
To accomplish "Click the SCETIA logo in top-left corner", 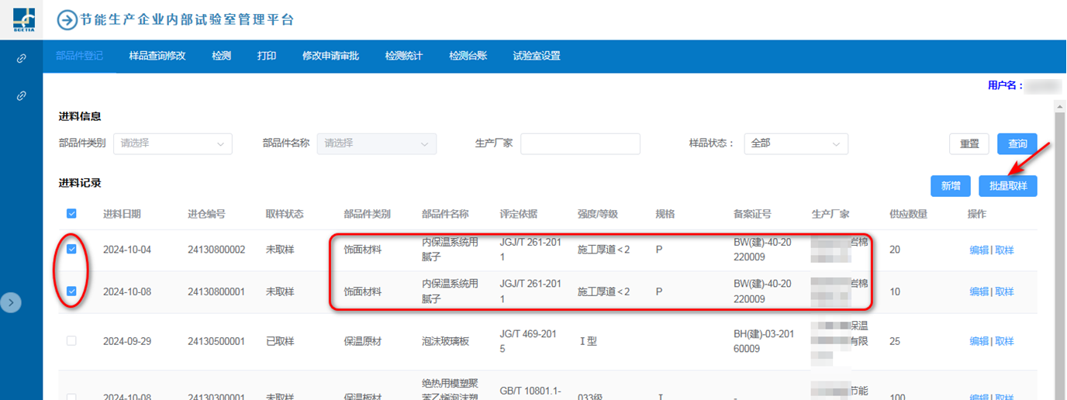I will pos(22,19).
